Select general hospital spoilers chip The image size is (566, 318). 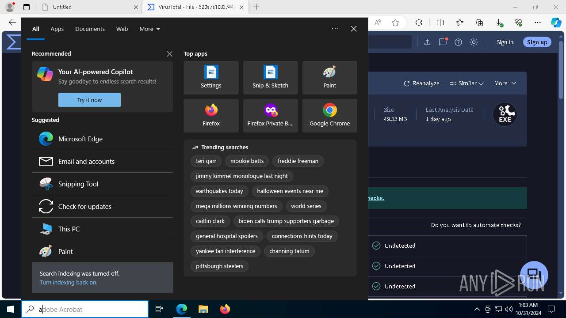coord(227,236)
